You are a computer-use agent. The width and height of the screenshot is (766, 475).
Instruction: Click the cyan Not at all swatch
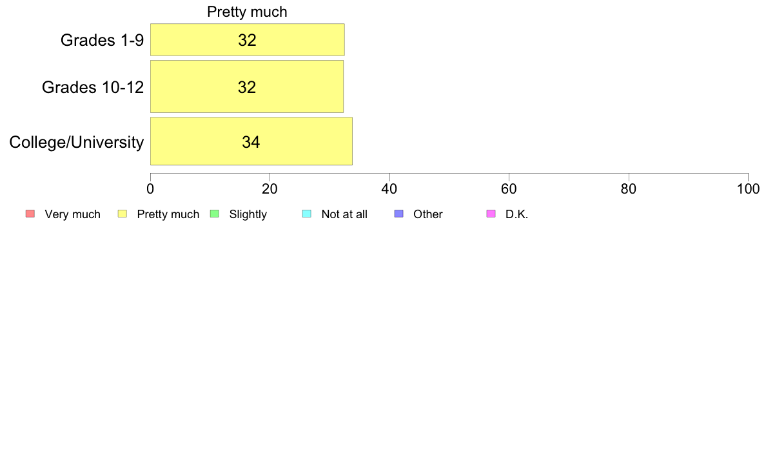pos(307,214)
